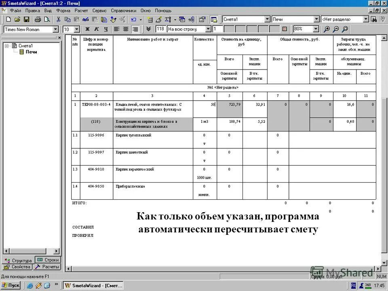Click the input field showing 118
This screenshot has width=388, height=291.
(160, 29)
